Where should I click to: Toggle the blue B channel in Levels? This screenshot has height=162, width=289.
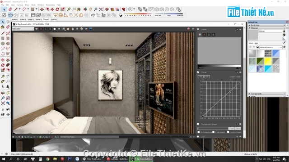click(x=213, y=35)
